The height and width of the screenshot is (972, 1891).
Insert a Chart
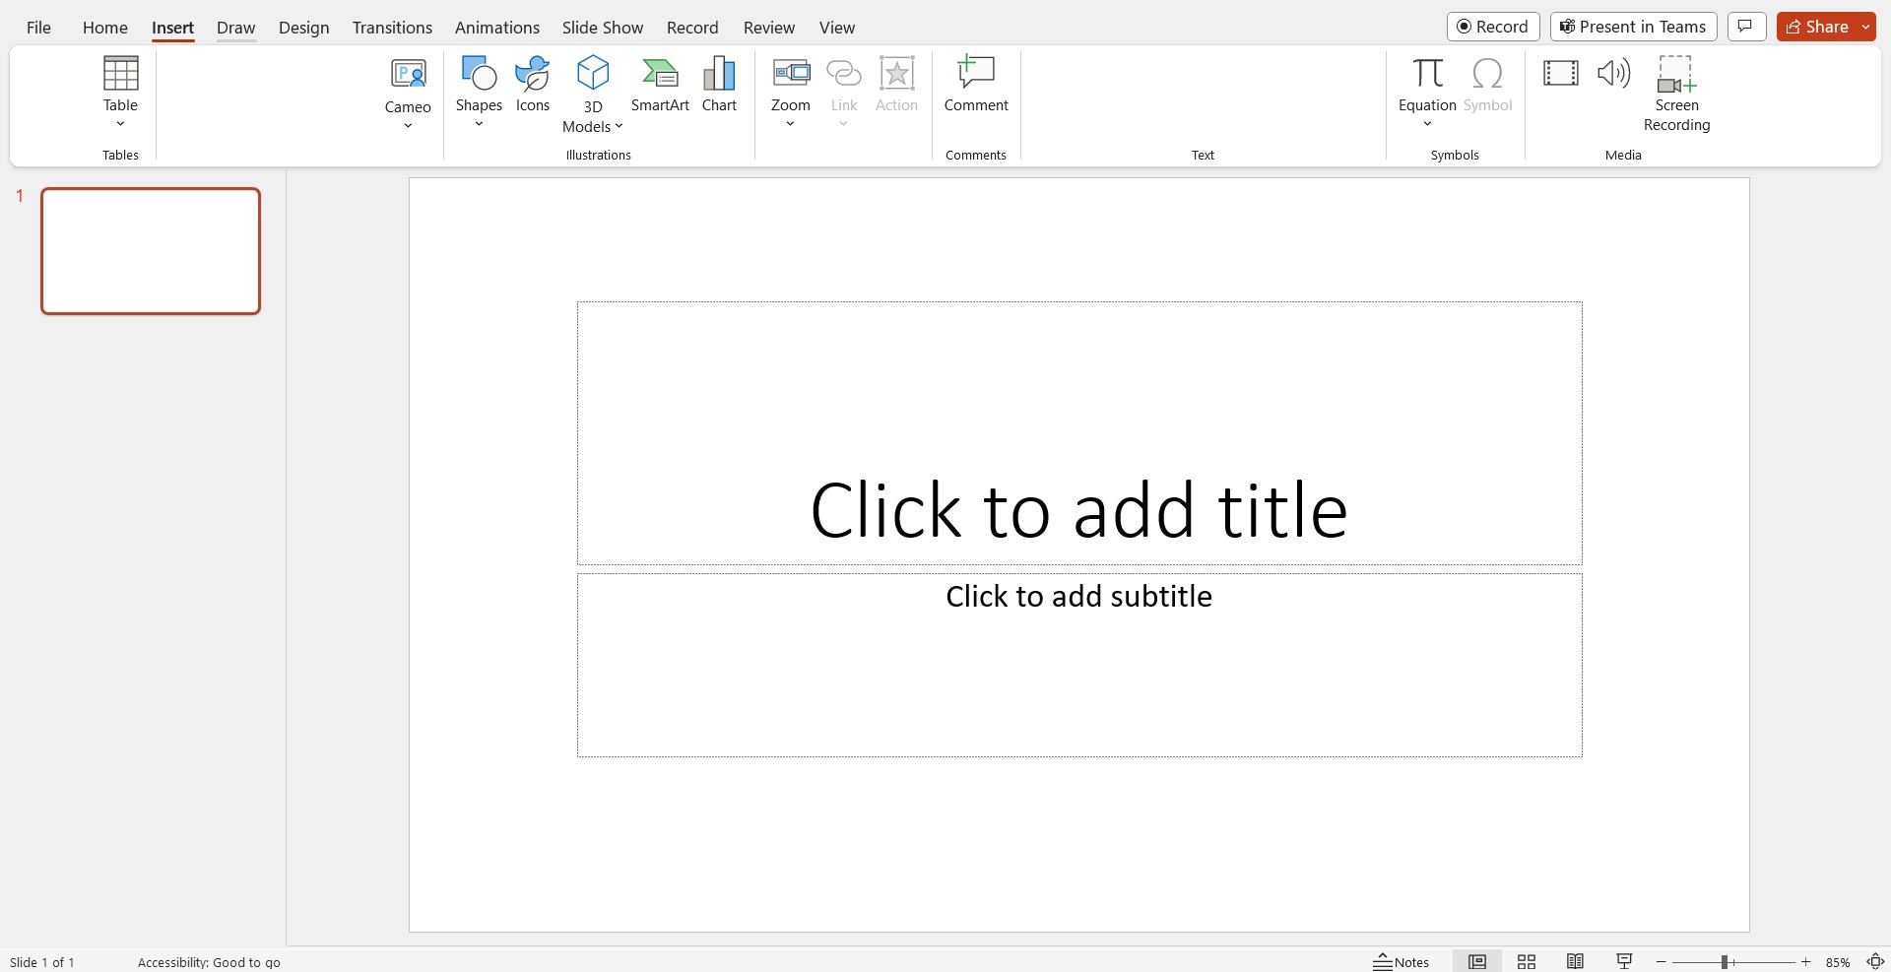click(x=719, y=84)
